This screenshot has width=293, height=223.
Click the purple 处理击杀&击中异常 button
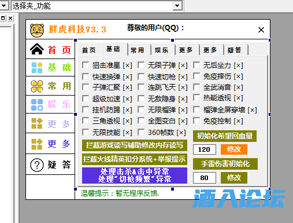(135, 176)
